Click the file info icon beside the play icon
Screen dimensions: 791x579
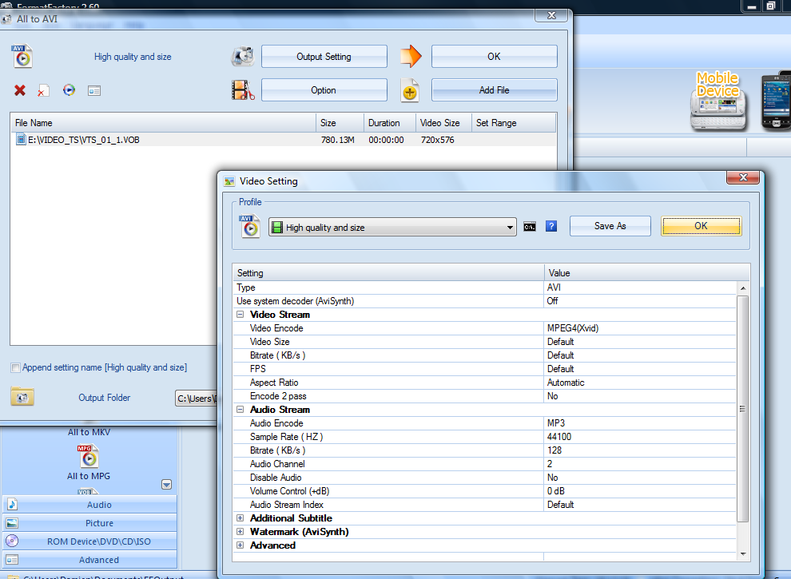(x=94, y=91)
